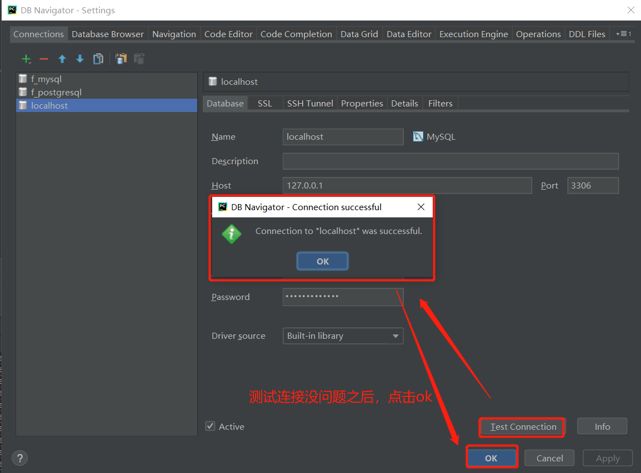Click the green info icon in dialog
Screen dimensions: 641x473
(232, 234)
